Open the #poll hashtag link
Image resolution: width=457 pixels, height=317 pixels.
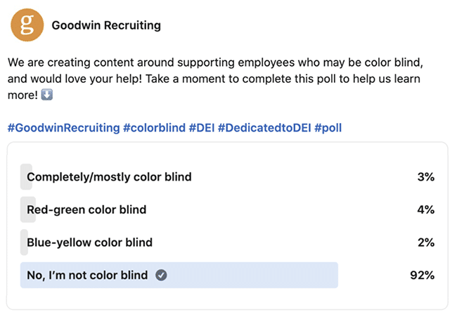pyautogui.click(x=328, y=128)
